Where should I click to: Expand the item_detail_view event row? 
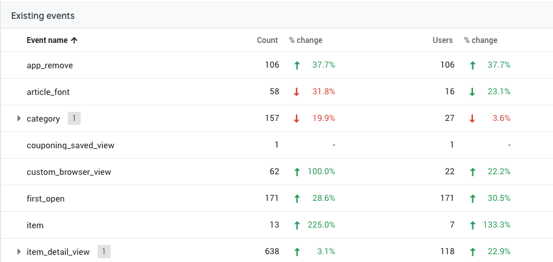19,251
